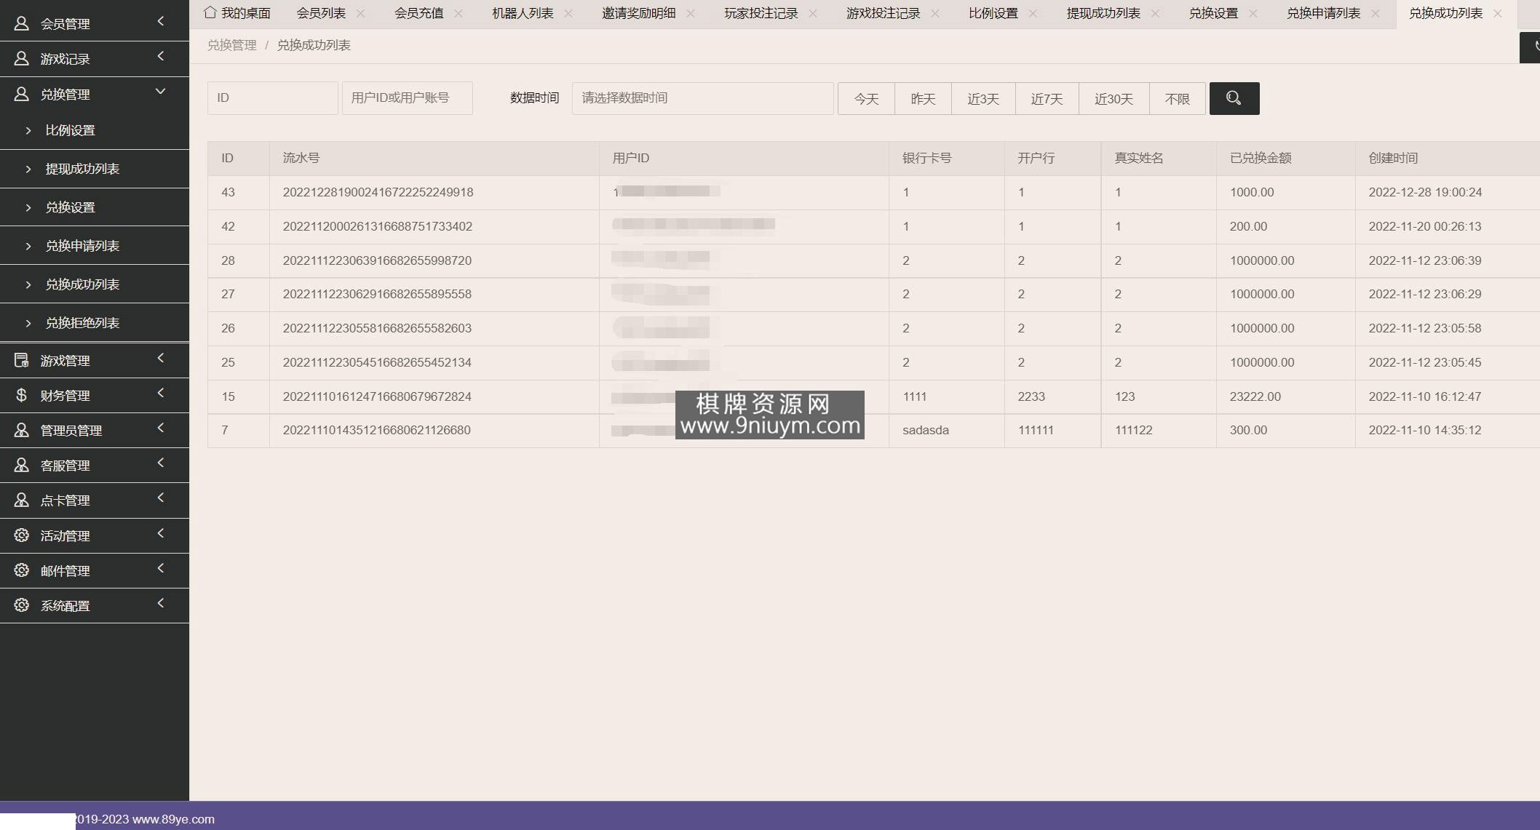
Task: Expand the 系统配置 menu chevron
Action: click(161, 603)
